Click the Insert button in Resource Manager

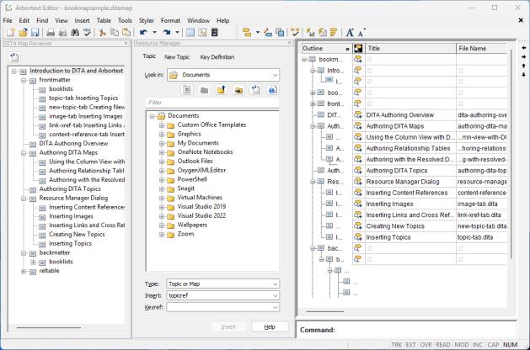(x=228, y=326)
